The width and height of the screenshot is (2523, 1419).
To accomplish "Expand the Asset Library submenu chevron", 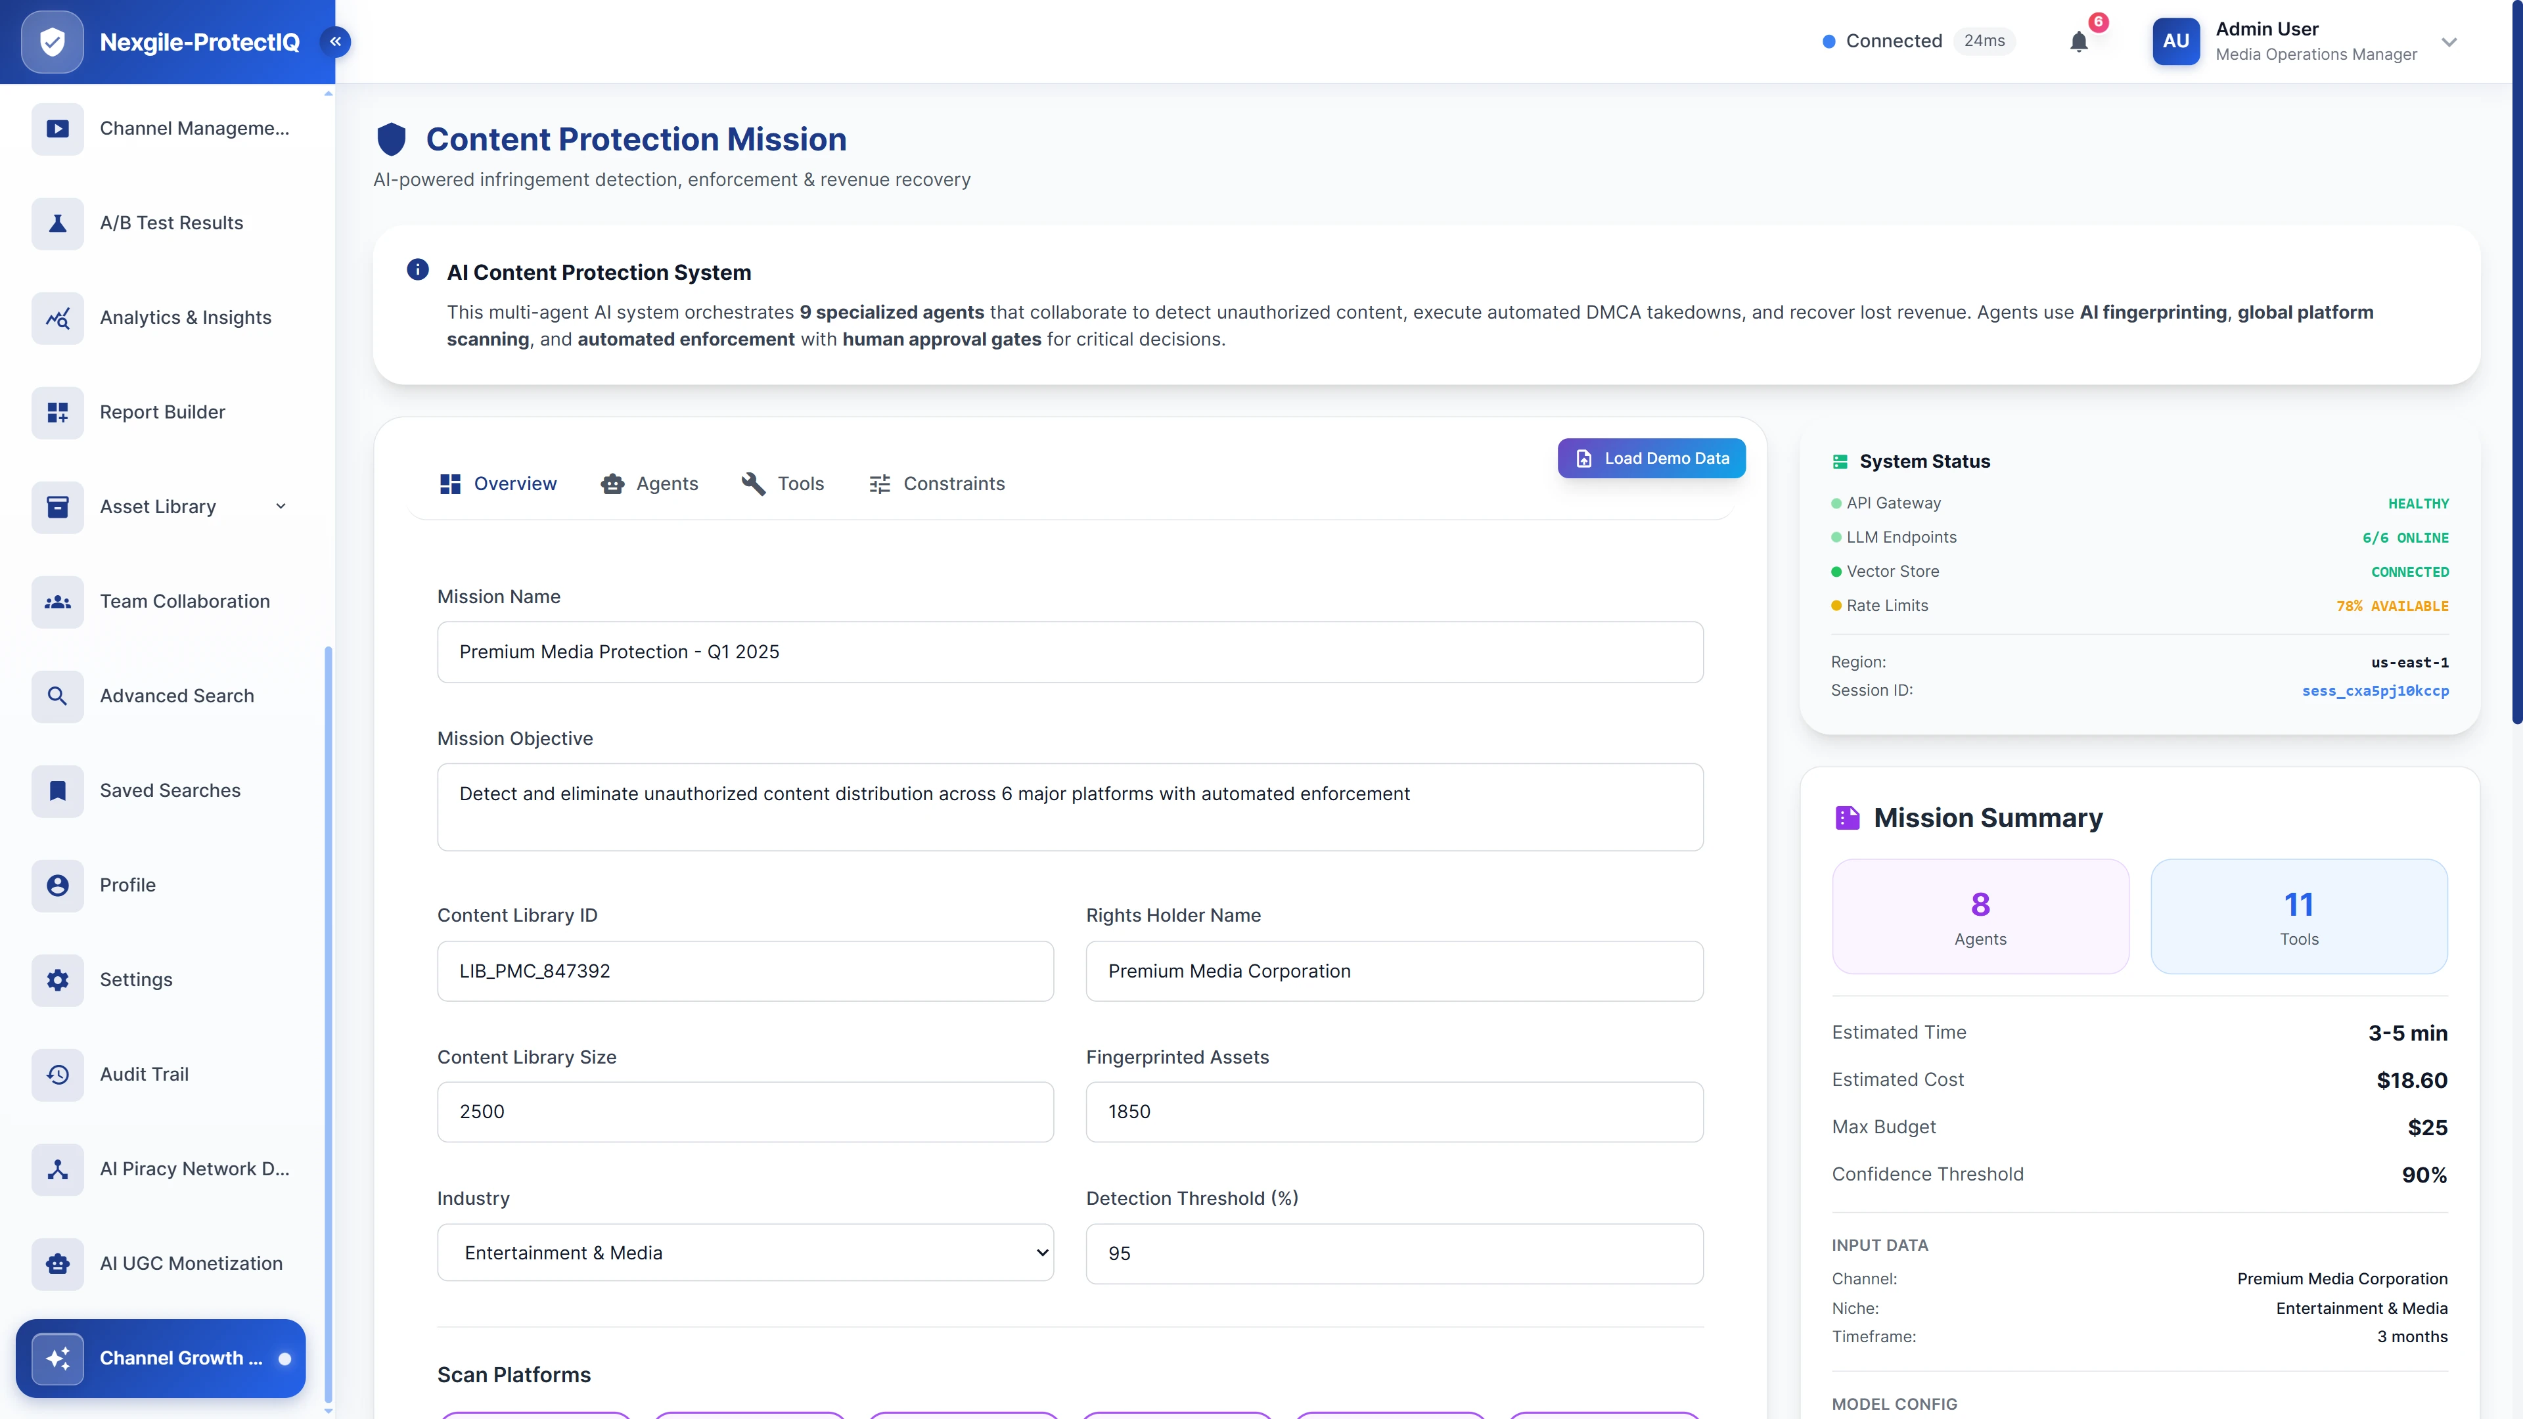I will pyautogui.click(x=281, y=507).
